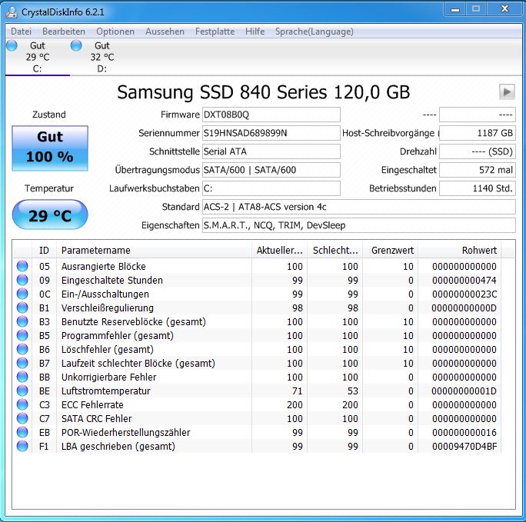Select the D: drive tab at 32 °C
This screenshot has height=522, width=526.
[x=102, y=57]
